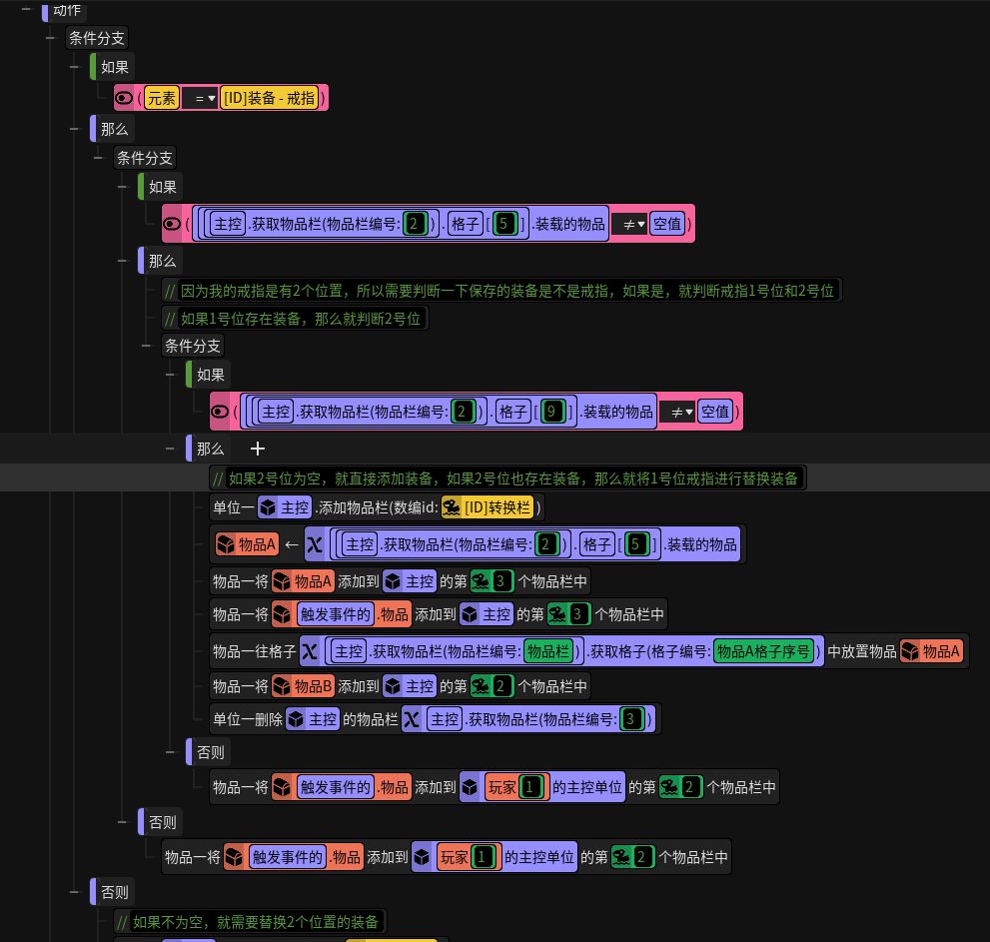Click 物品A box icon before the arrow
The width and height of the screenshot is (990, 942).
tap(226, 544)
